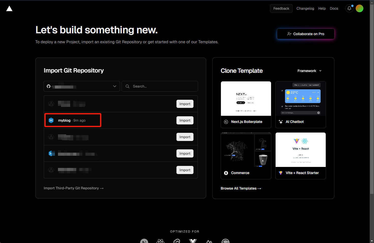Click the dollar icon beside Commerce

(x=226, y=173)
